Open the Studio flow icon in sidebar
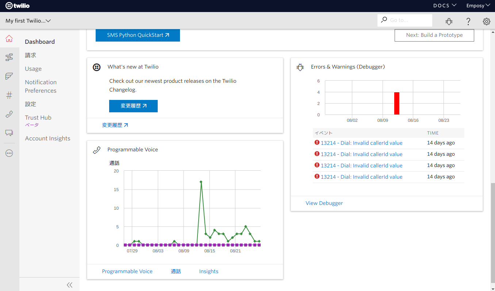 tap(9, 57)
